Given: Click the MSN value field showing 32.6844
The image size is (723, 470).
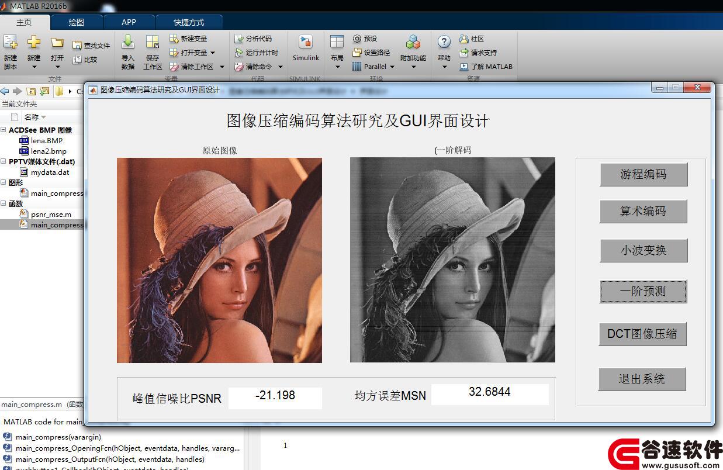Looking at the screenshot, I should 490,394.
